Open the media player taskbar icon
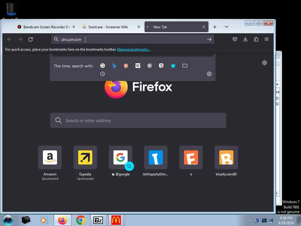The height and width of the screenshot is (226, 301). 44,220
